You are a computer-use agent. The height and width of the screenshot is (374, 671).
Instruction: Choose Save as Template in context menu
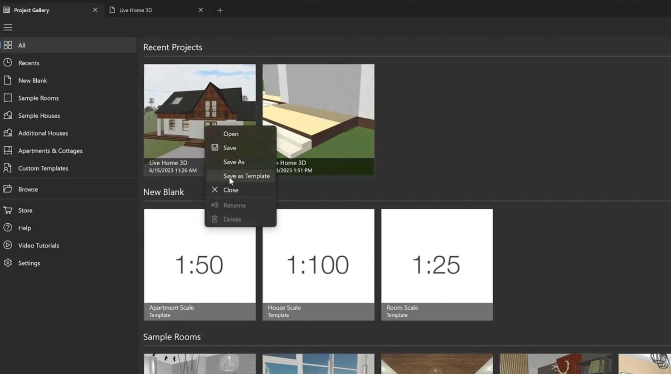tap(241, 176)
